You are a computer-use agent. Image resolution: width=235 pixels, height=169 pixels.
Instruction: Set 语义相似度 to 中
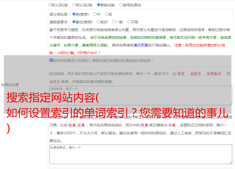pyautogui.click(x=95, y=14)
